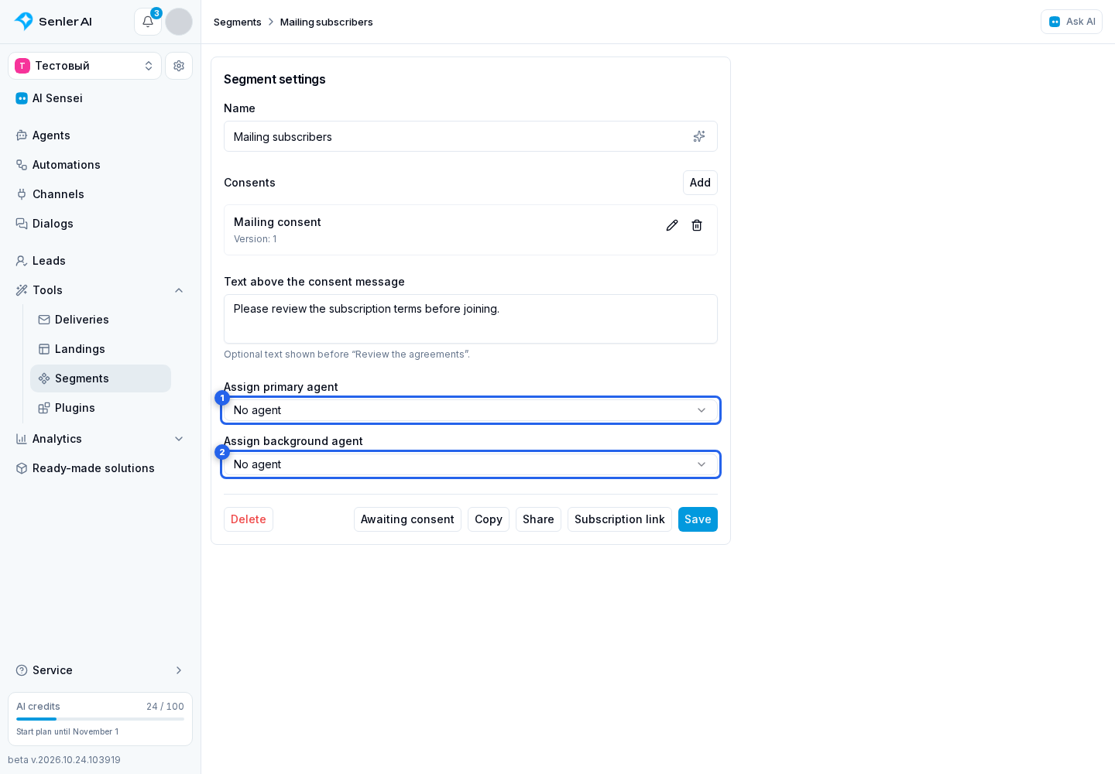
Task: Open Dialogs page
Action: 101,224
